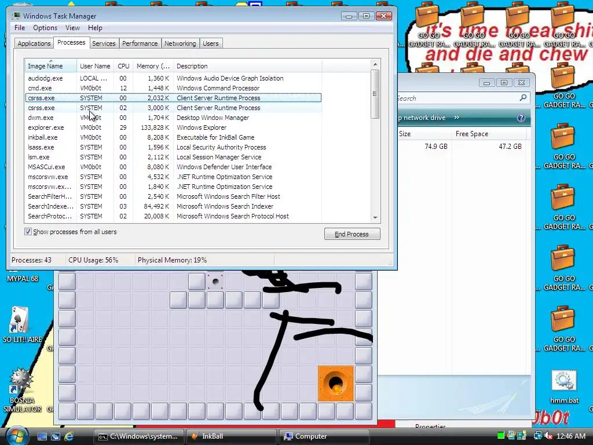Sort processes by Description column
This screenshot has height=445, width=593.
pyautogui.click(x=248, y=66)
